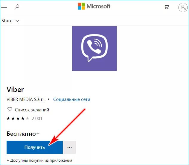
Task: Click the 2 001 ratings count
Action: coord(37,119)
